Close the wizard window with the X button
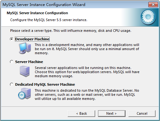 pyautogui.click(x=153, y=5)
